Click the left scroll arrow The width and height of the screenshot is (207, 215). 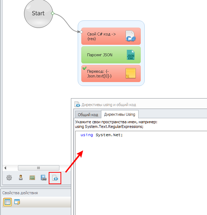click(5, 168)
